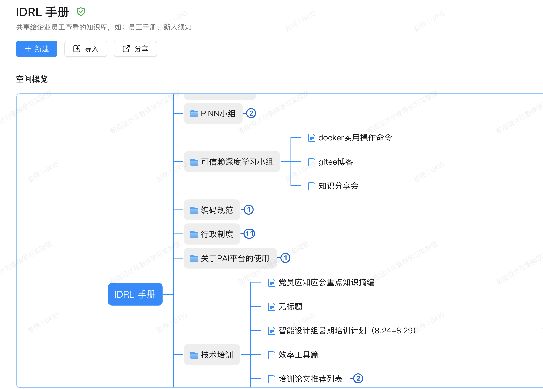The height and width of the screenshot is (389, 543).
Task: Click document icon beside 无标题
Action: [271, 307]
